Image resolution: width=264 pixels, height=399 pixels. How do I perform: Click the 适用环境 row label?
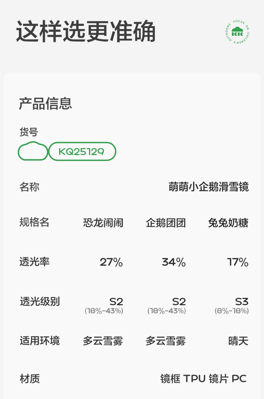(39, 341)
